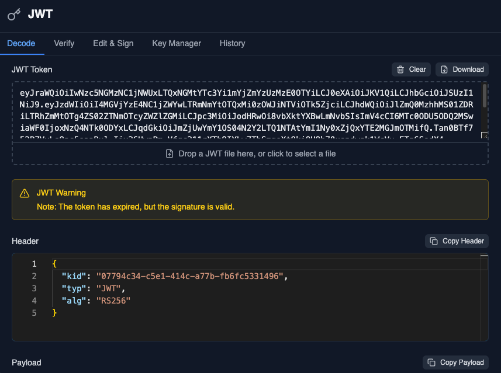Click the JWT key icon
Screen dimensions: 501x373
click(14, 15)
